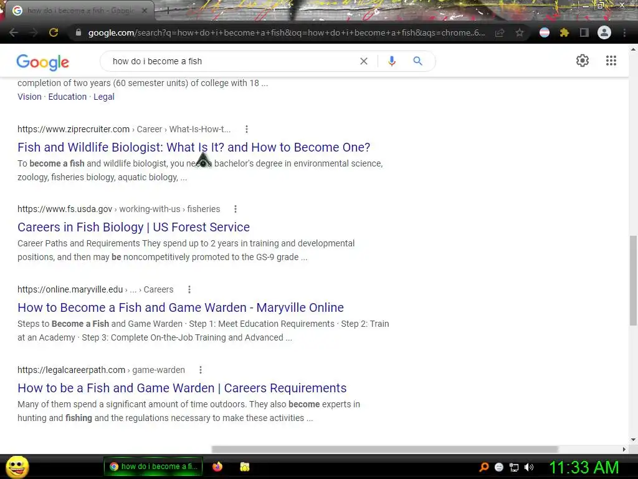This screenshot has height=479, width=638.
Task: Launch Firefox from the taskbar
Action: (x=217, y=467)
